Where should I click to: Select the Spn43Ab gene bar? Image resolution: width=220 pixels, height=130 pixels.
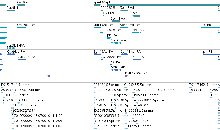(116, 21)
